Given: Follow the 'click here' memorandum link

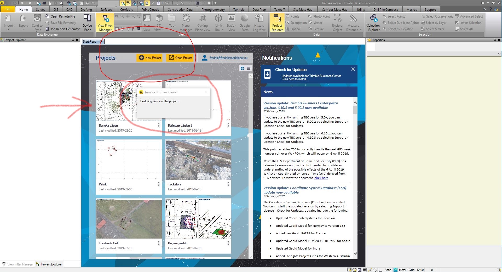Looking at the screenshot, I should pyautogui.click(x=321, y=178).
